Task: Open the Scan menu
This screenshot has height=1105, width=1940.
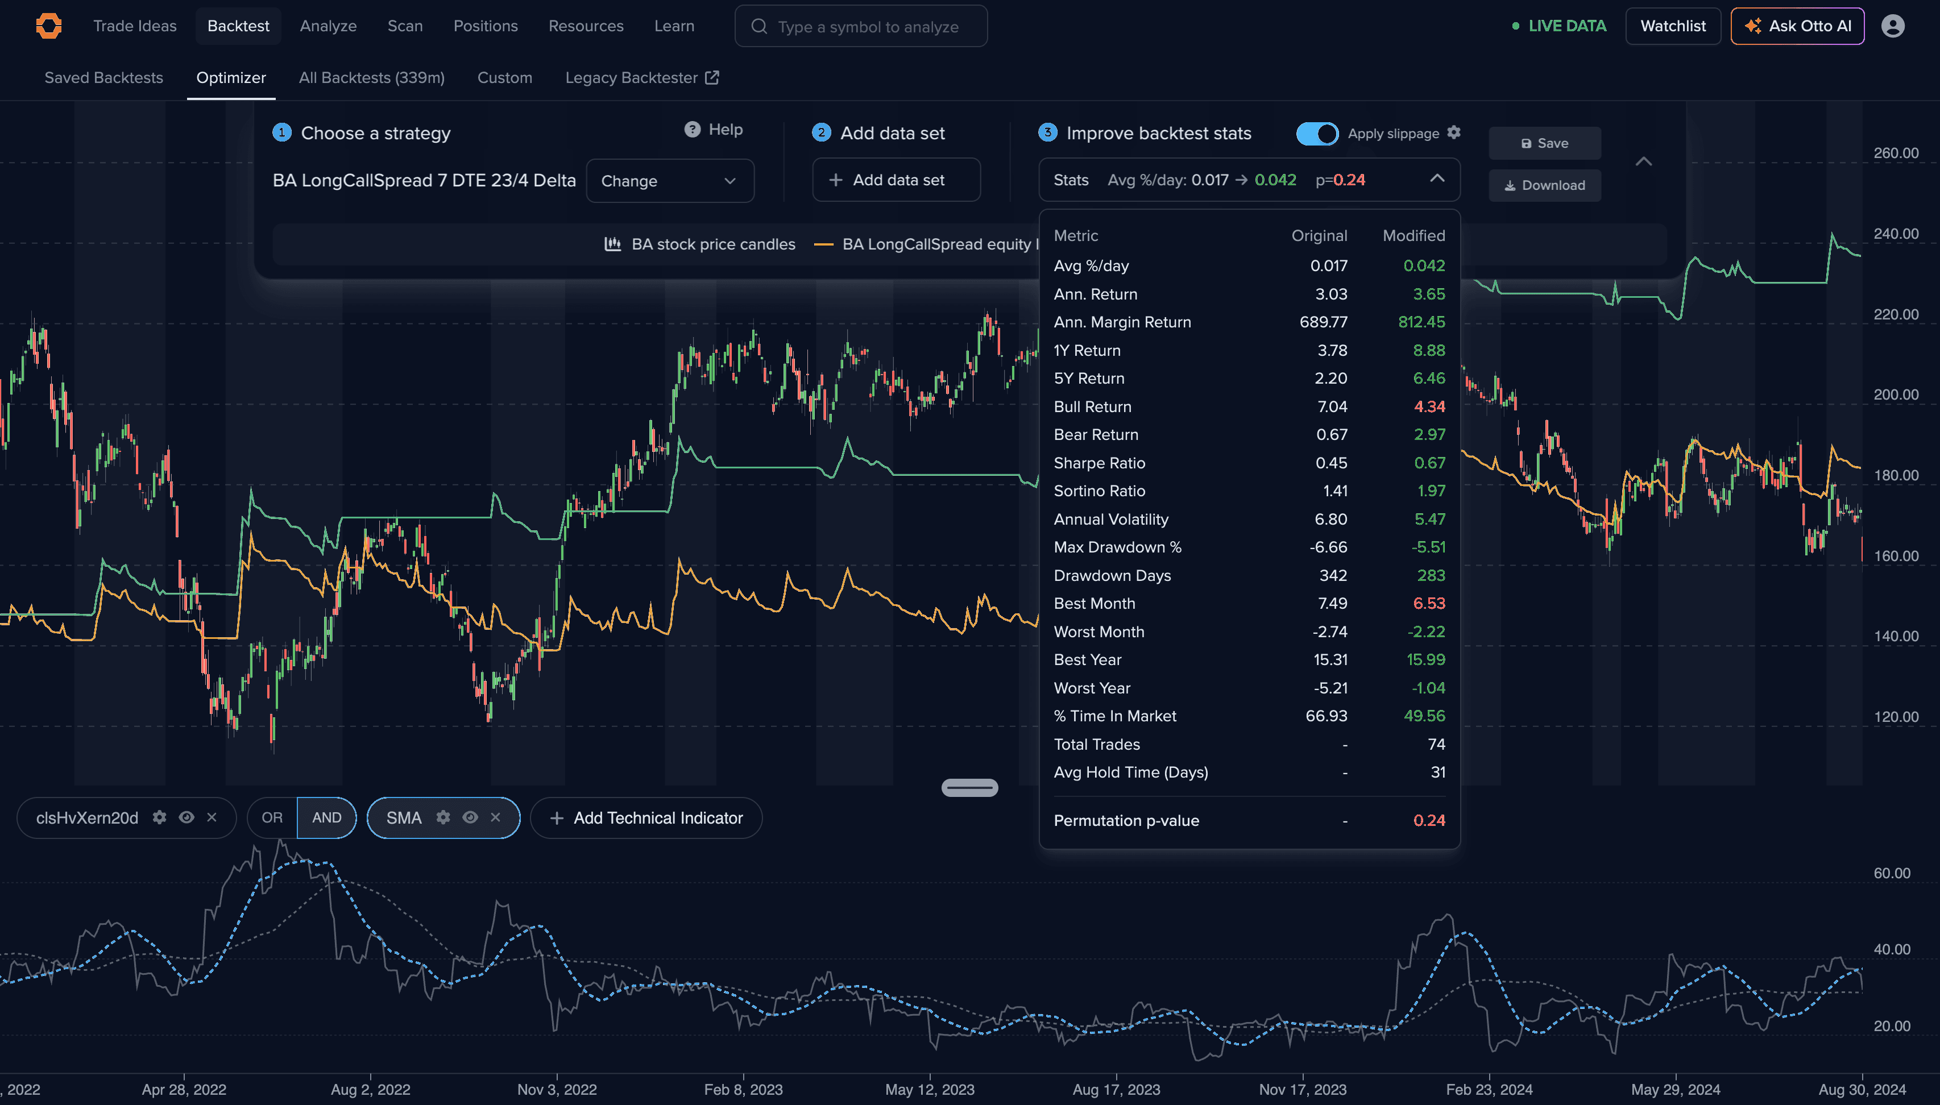Action: tap(405, 26)
